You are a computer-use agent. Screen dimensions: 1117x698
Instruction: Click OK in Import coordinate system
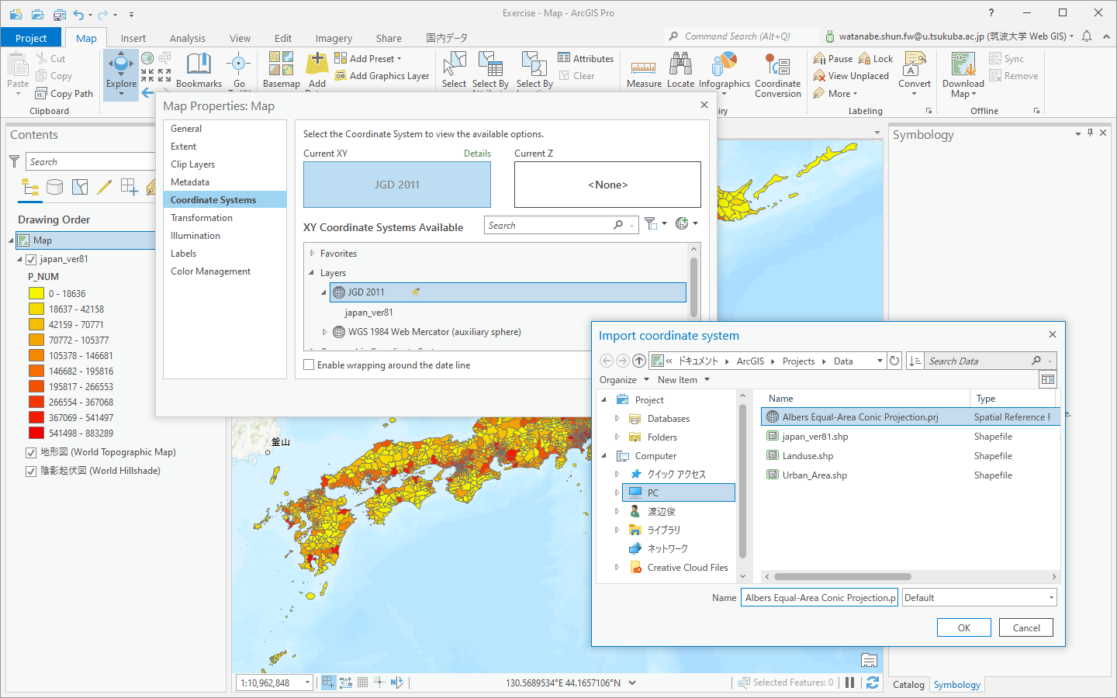pos(963,627)
